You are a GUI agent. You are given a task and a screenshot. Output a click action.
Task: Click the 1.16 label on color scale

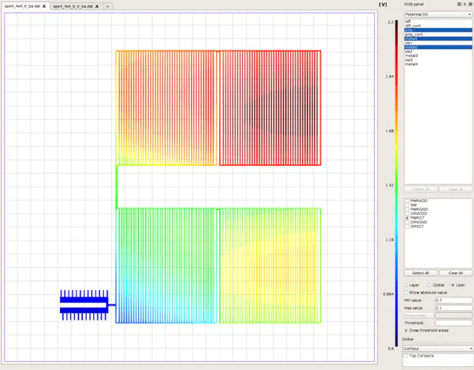click(390, 240)
